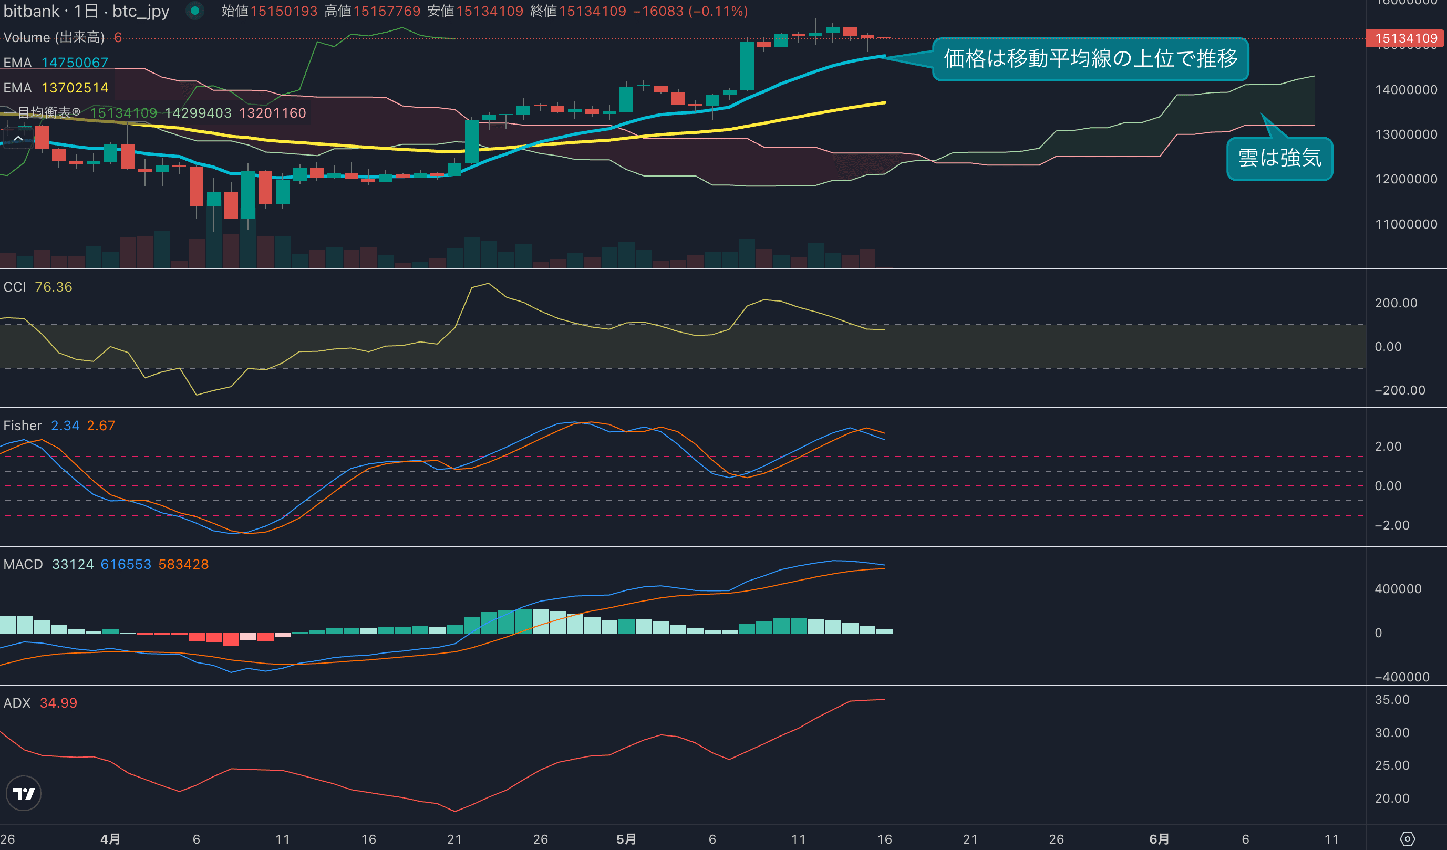Click the bitbank btc_jpy symbol title
1447x850 pixels.
pos(86,11)
